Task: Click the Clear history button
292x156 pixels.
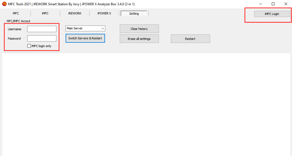Action: (x=139, y=29)
